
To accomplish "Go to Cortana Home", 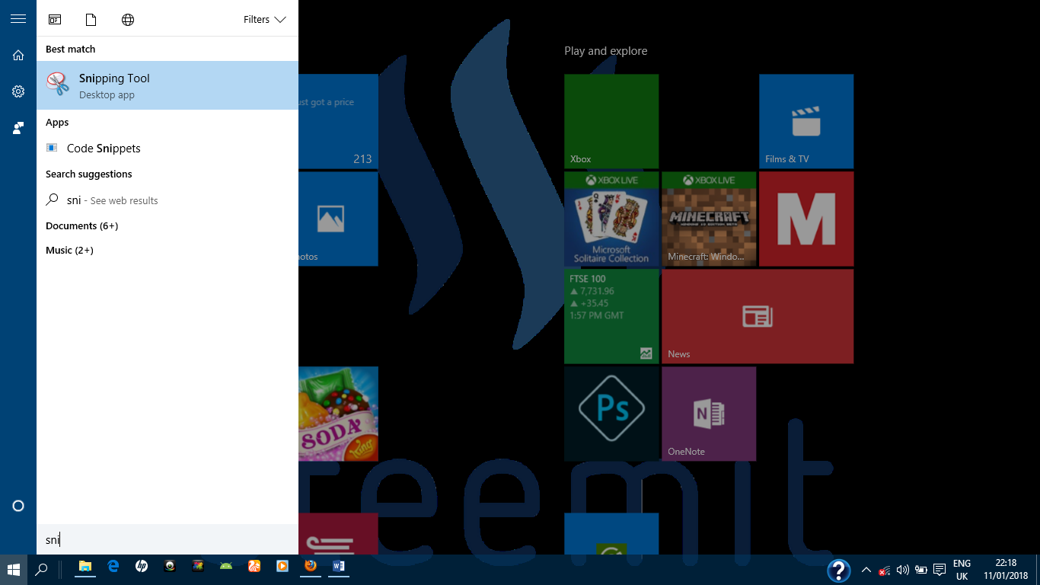I will tap(18, 55).
